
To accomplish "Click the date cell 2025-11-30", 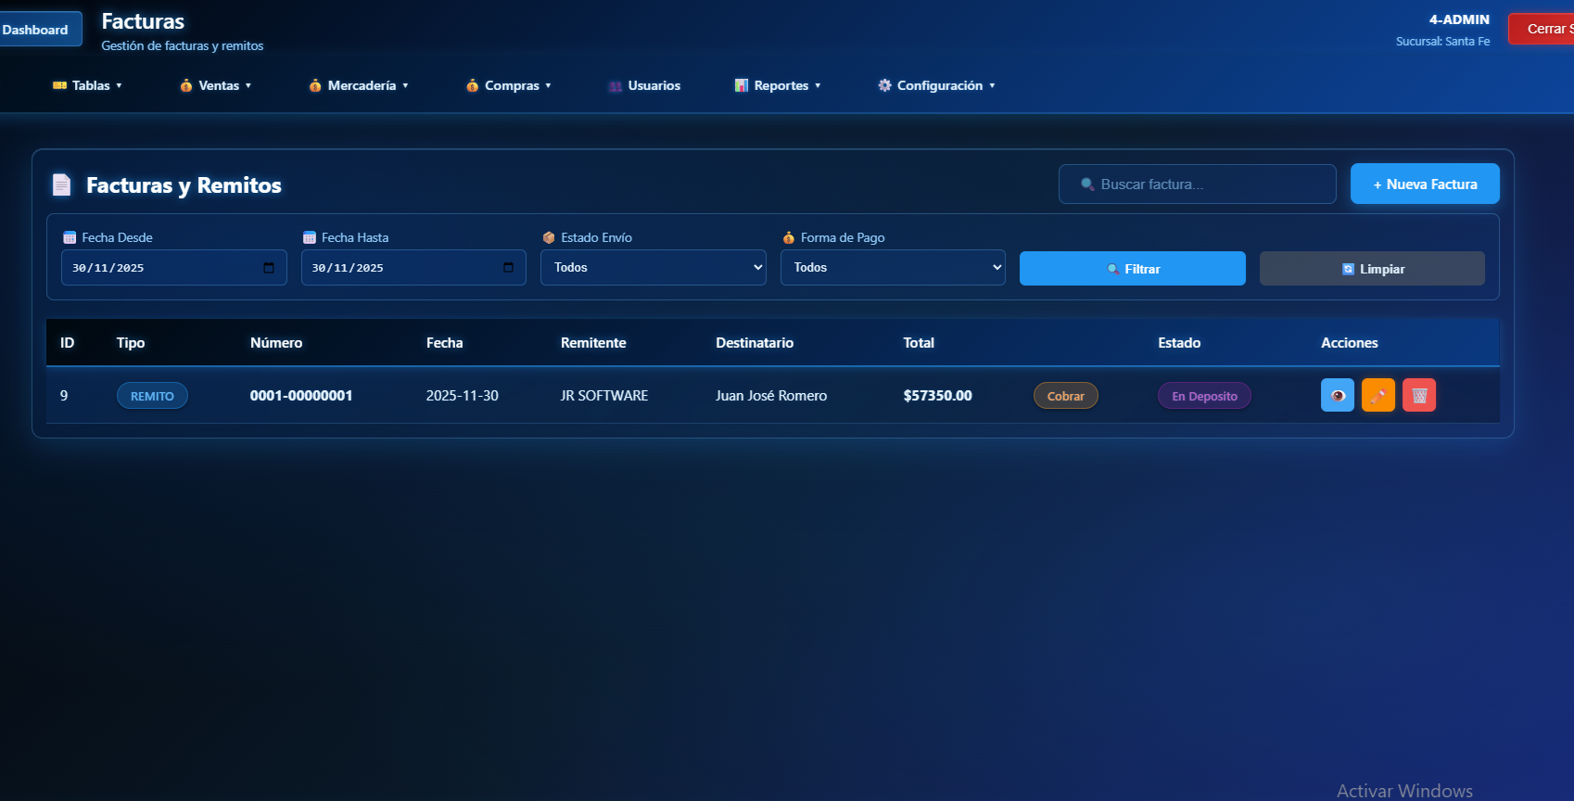I will pyautogui.click(x=463, y=395).
